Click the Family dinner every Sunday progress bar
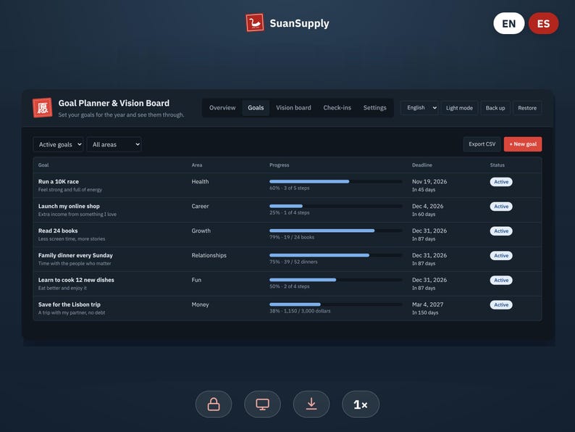The height and width of the screenshot is (432, 575). [335, 255]
